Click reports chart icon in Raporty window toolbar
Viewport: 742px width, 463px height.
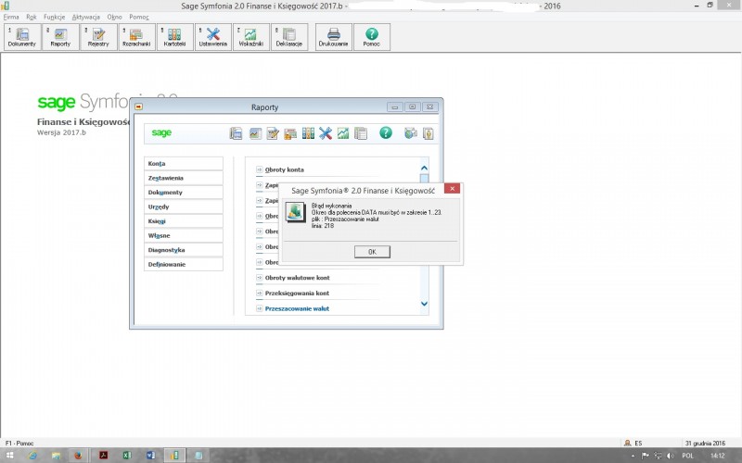pos(256,133)
